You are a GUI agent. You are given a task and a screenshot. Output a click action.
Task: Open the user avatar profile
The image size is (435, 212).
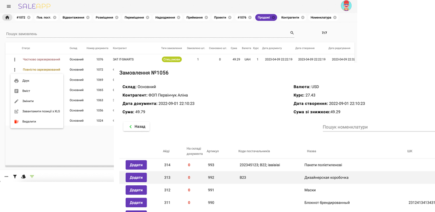click(x=346, y=6)
